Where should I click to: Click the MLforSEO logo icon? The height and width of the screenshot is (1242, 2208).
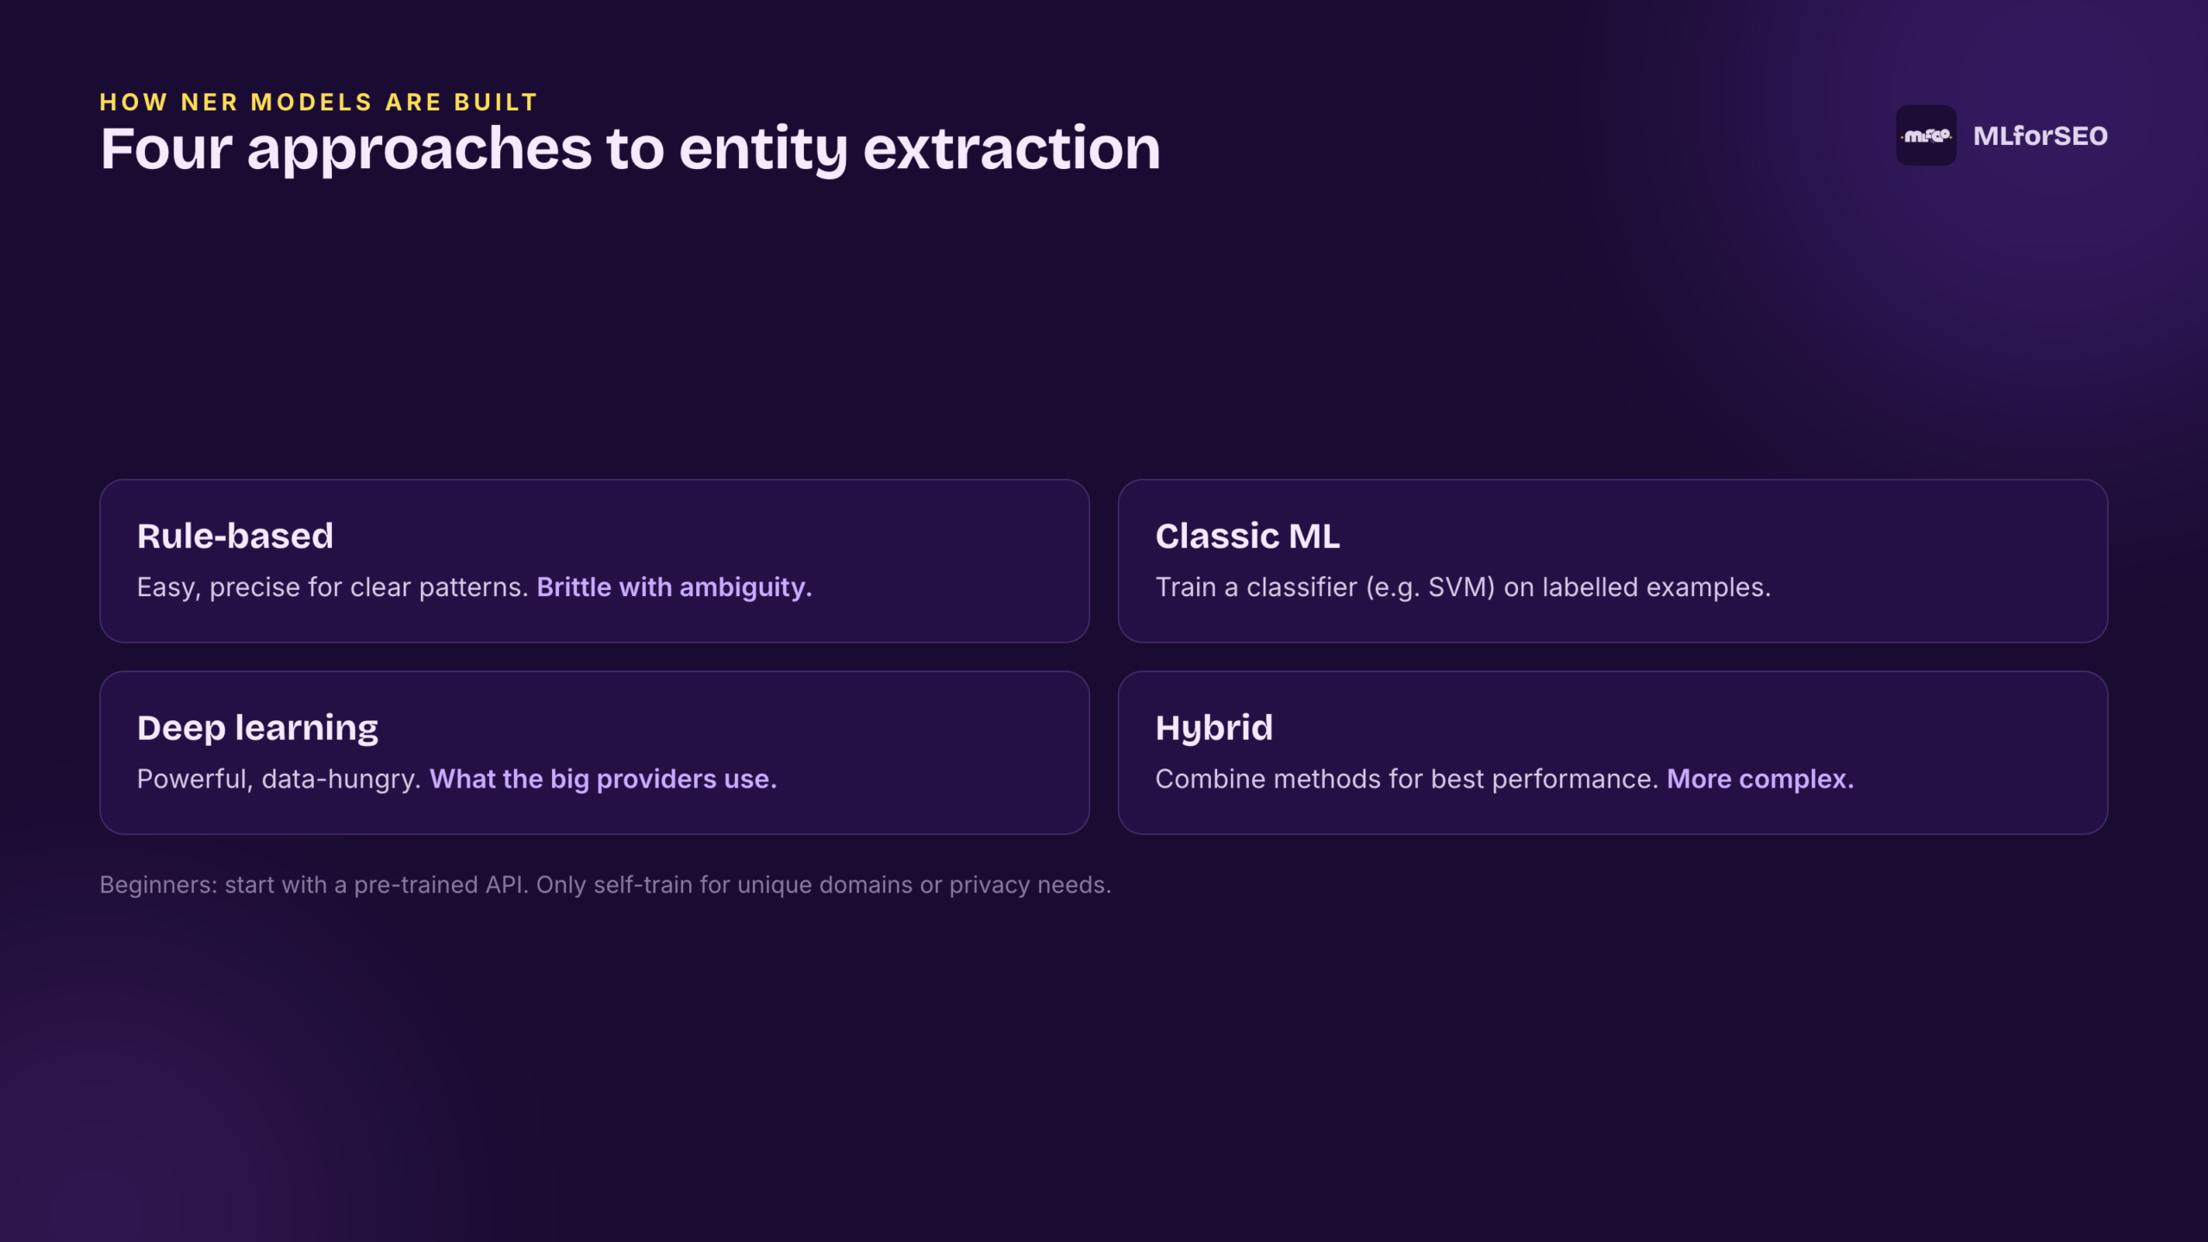coord(1925,135)
